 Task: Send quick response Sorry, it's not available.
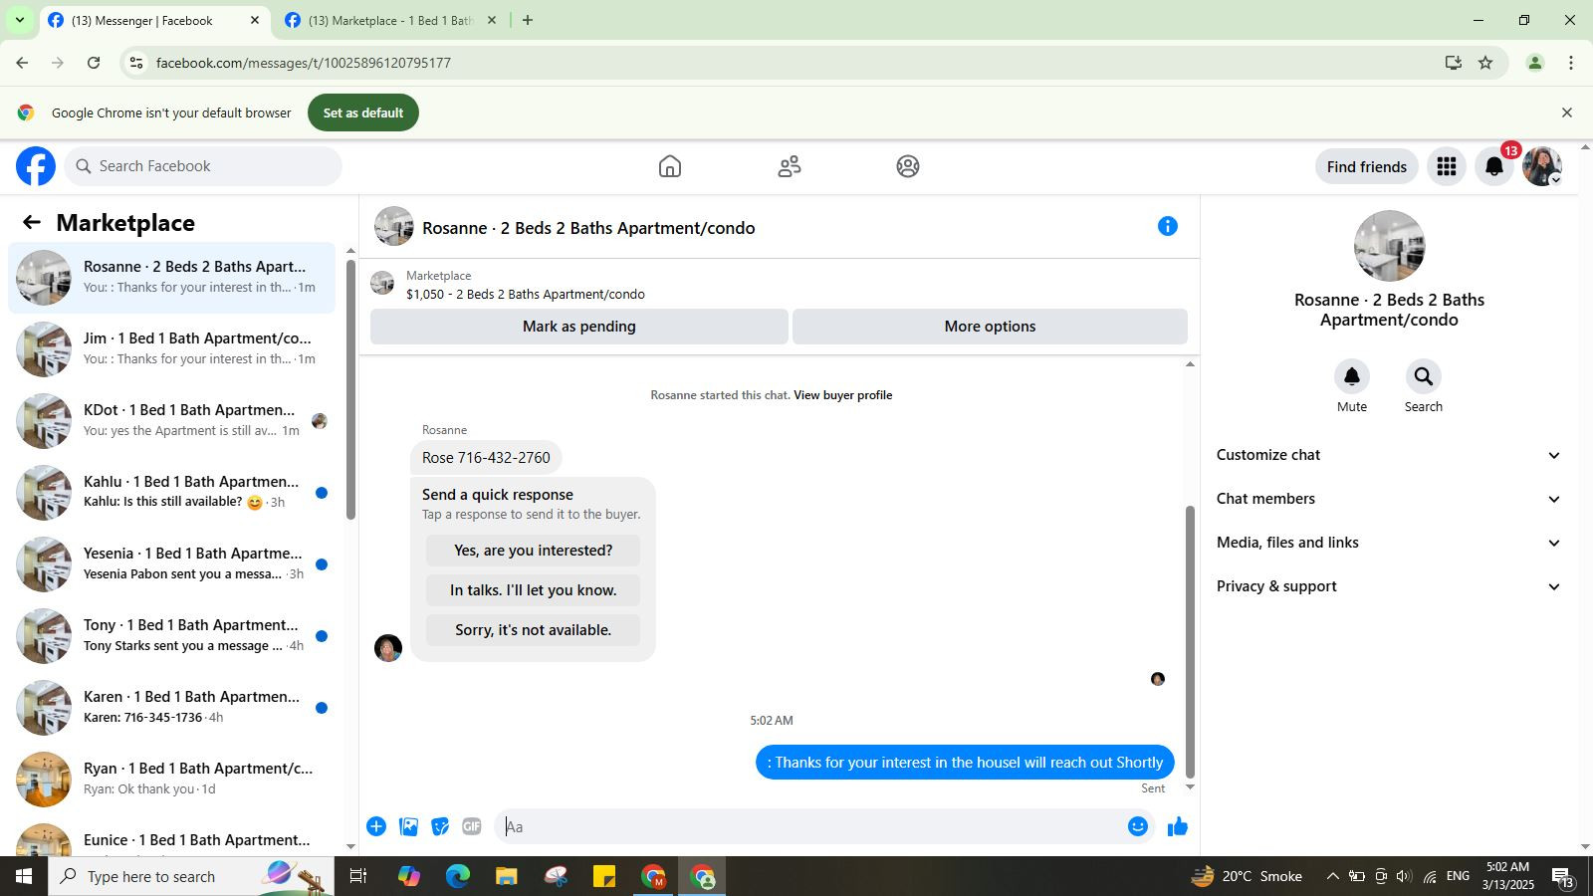click(x=533, y=630)
